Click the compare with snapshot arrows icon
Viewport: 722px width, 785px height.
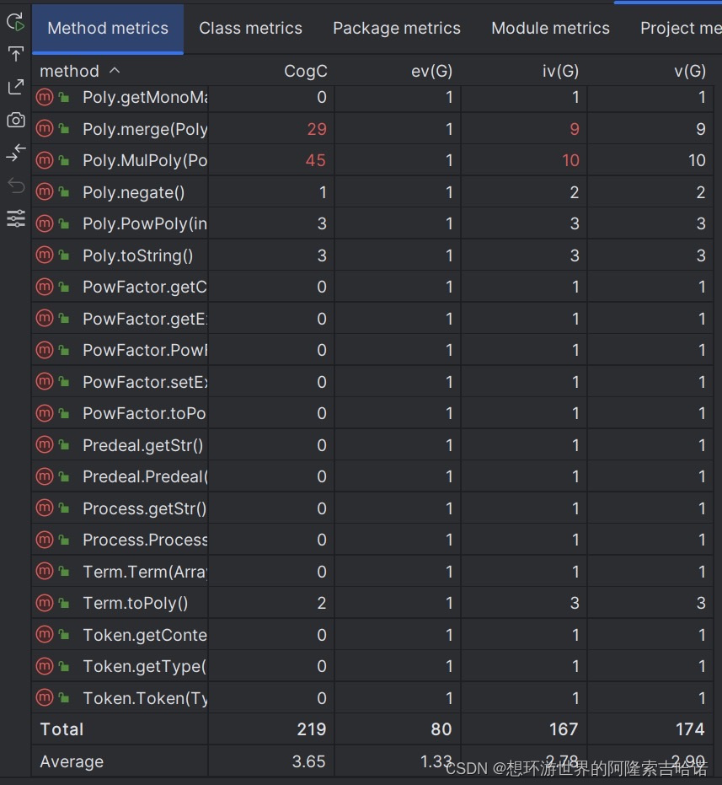pos(15,153)
